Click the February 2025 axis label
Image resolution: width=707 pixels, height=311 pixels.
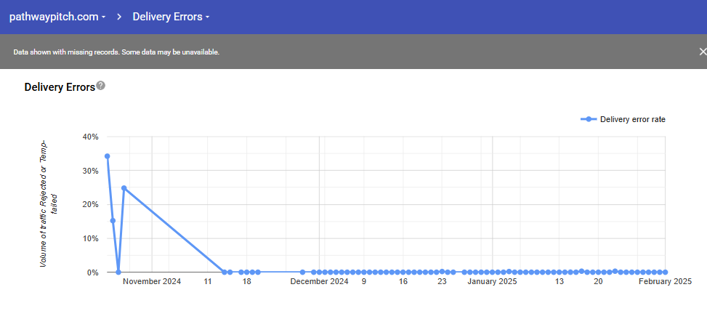(665, 282)
